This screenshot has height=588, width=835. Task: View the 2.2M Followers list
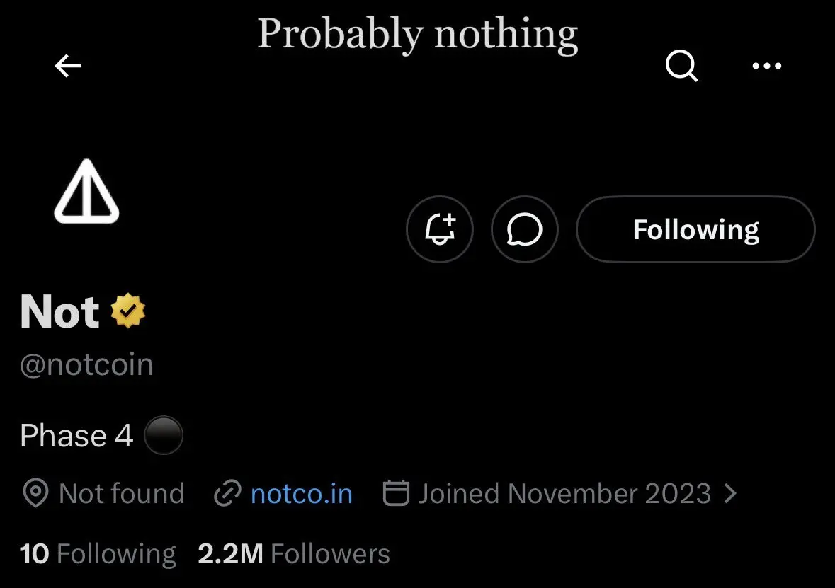pyautogui.click(x=294, y=554)
